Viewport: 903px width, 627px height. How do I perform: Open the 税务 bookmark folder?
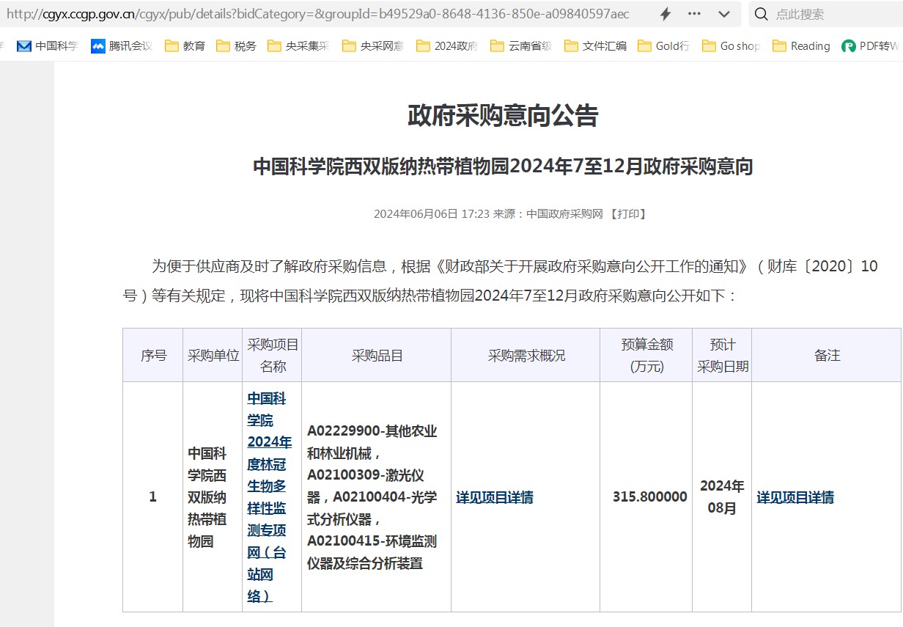236,46
